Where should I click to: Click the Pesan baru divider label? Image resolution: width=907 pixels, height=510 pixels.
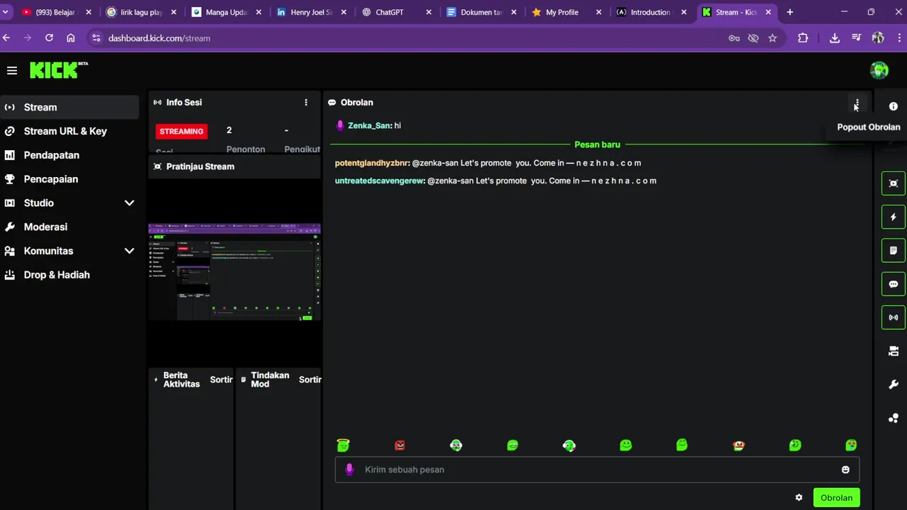pyautogui.click(x=597, y=144)
